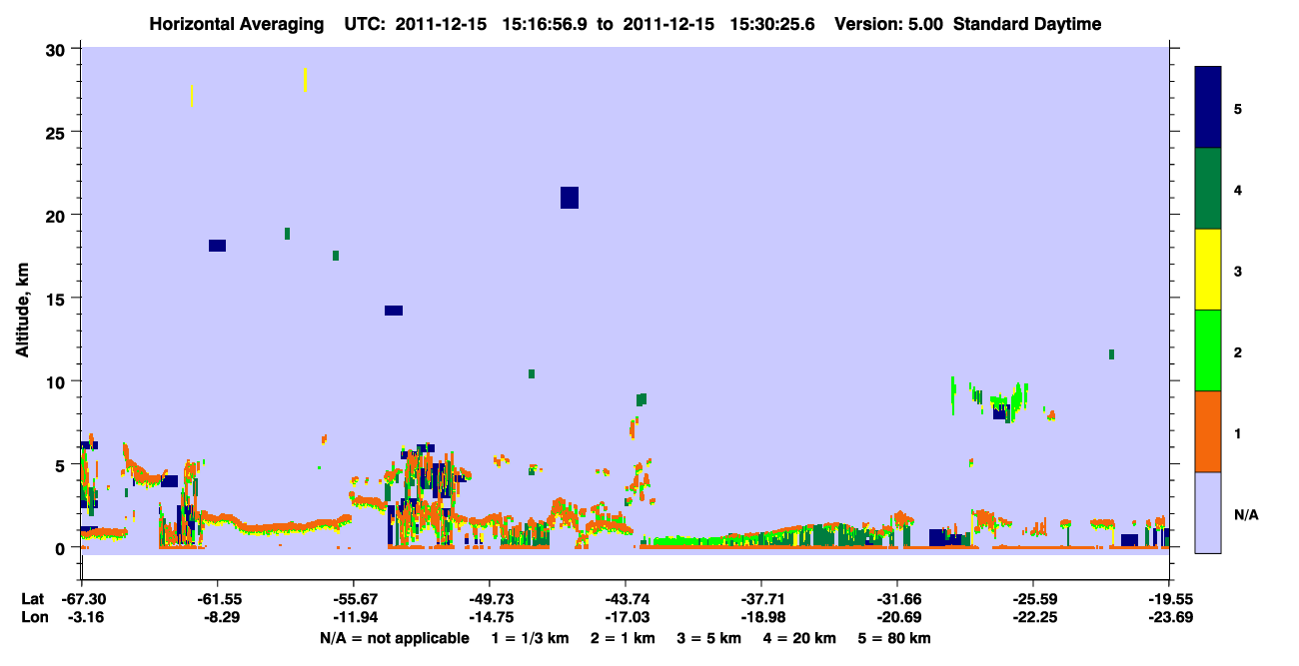Image resolution: width=1299 pixels, height=666 pixels.
Task: Click the 20 tick label on altitude axis
Action: [x=57, y=215]
